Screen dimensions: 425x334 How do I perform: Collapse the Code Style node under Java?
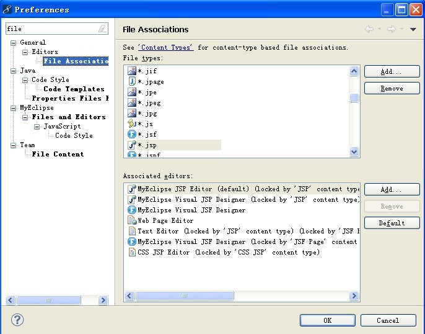pos(25,80)
